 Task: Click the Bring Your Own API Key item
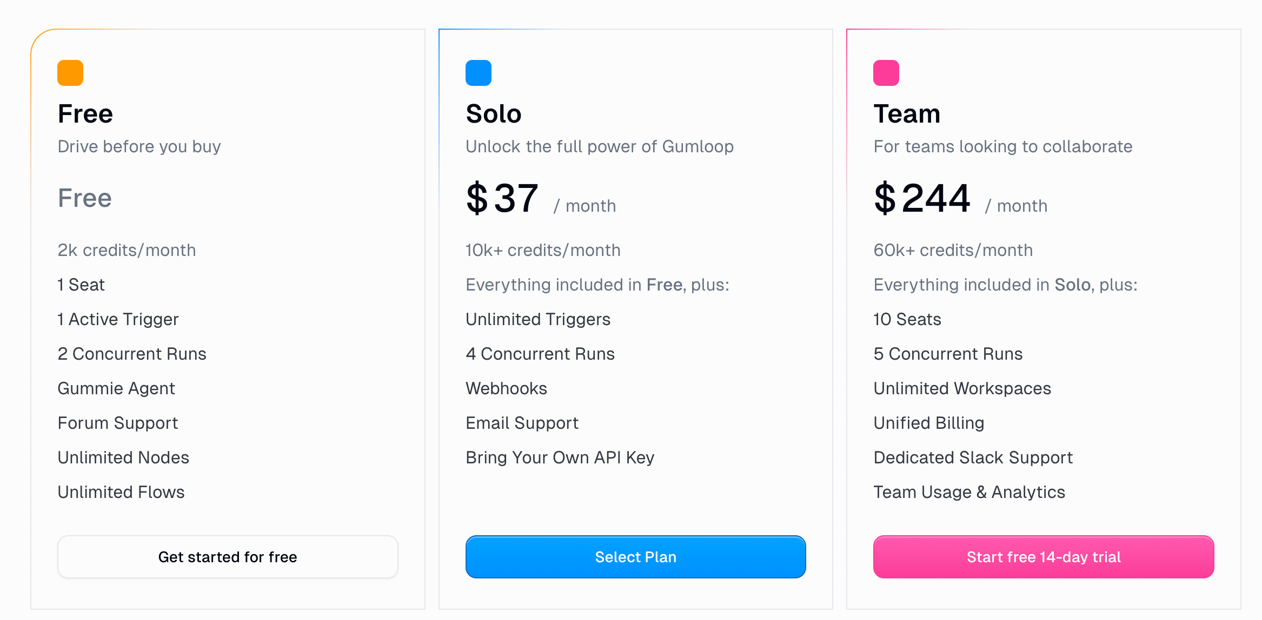[x=560, y=457]
